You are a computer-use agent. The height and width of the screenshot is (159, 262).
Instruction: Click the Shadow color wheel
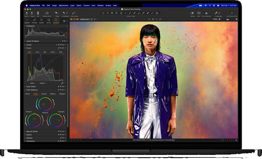(34, 120)
